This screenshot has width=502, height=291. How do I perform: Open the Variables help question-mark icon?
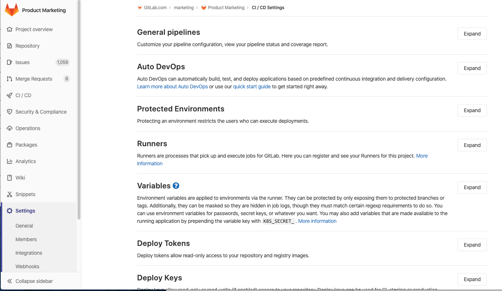[x=176, y=186]
